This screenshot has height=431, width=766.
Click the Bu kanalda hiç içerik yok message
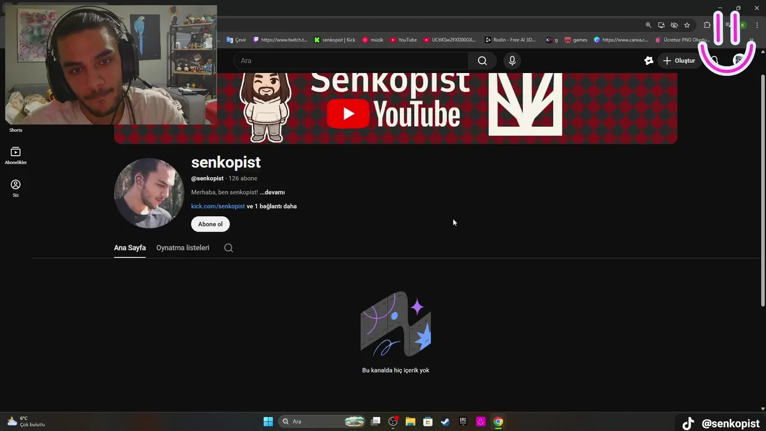tap(396, 370)
